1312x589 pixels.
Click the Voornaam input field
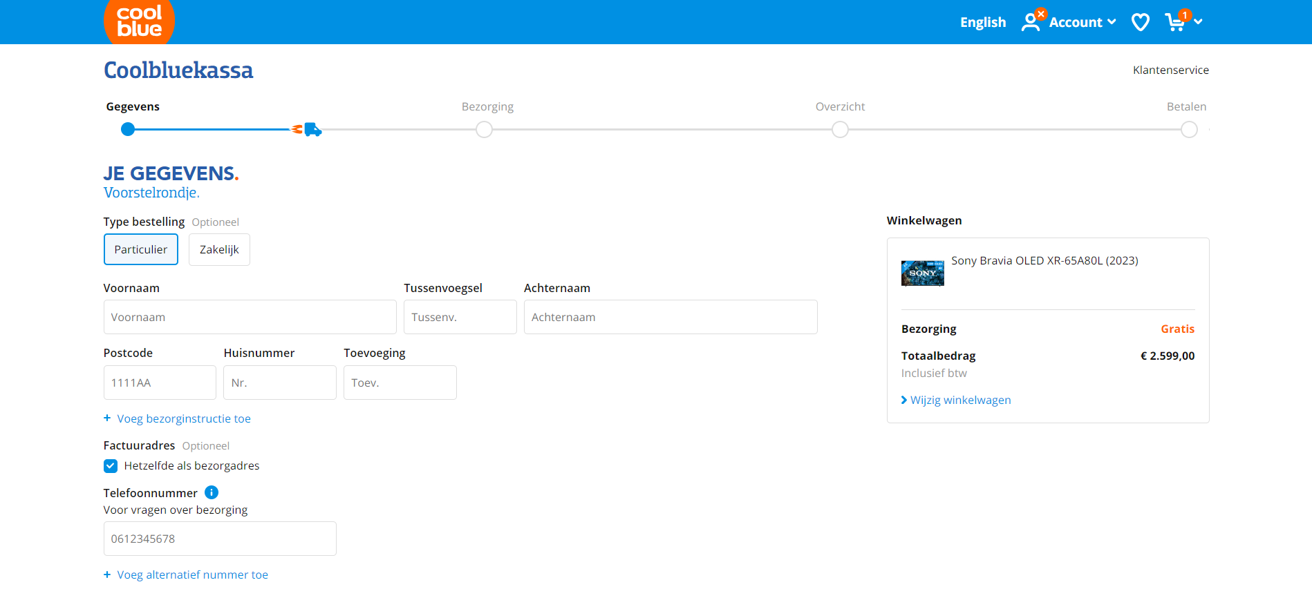point(250,317)
